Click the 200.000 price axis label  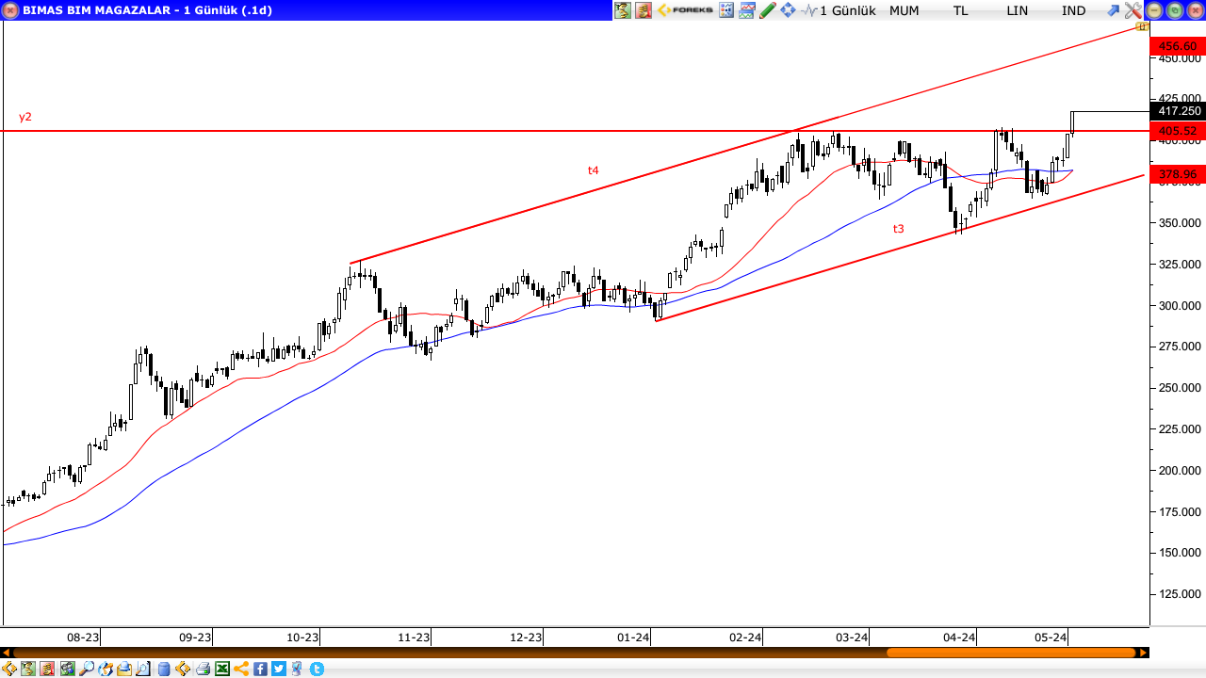[1179, 470]
